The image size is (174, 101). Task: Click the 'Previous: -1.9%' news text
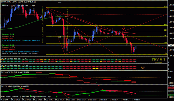8,47
